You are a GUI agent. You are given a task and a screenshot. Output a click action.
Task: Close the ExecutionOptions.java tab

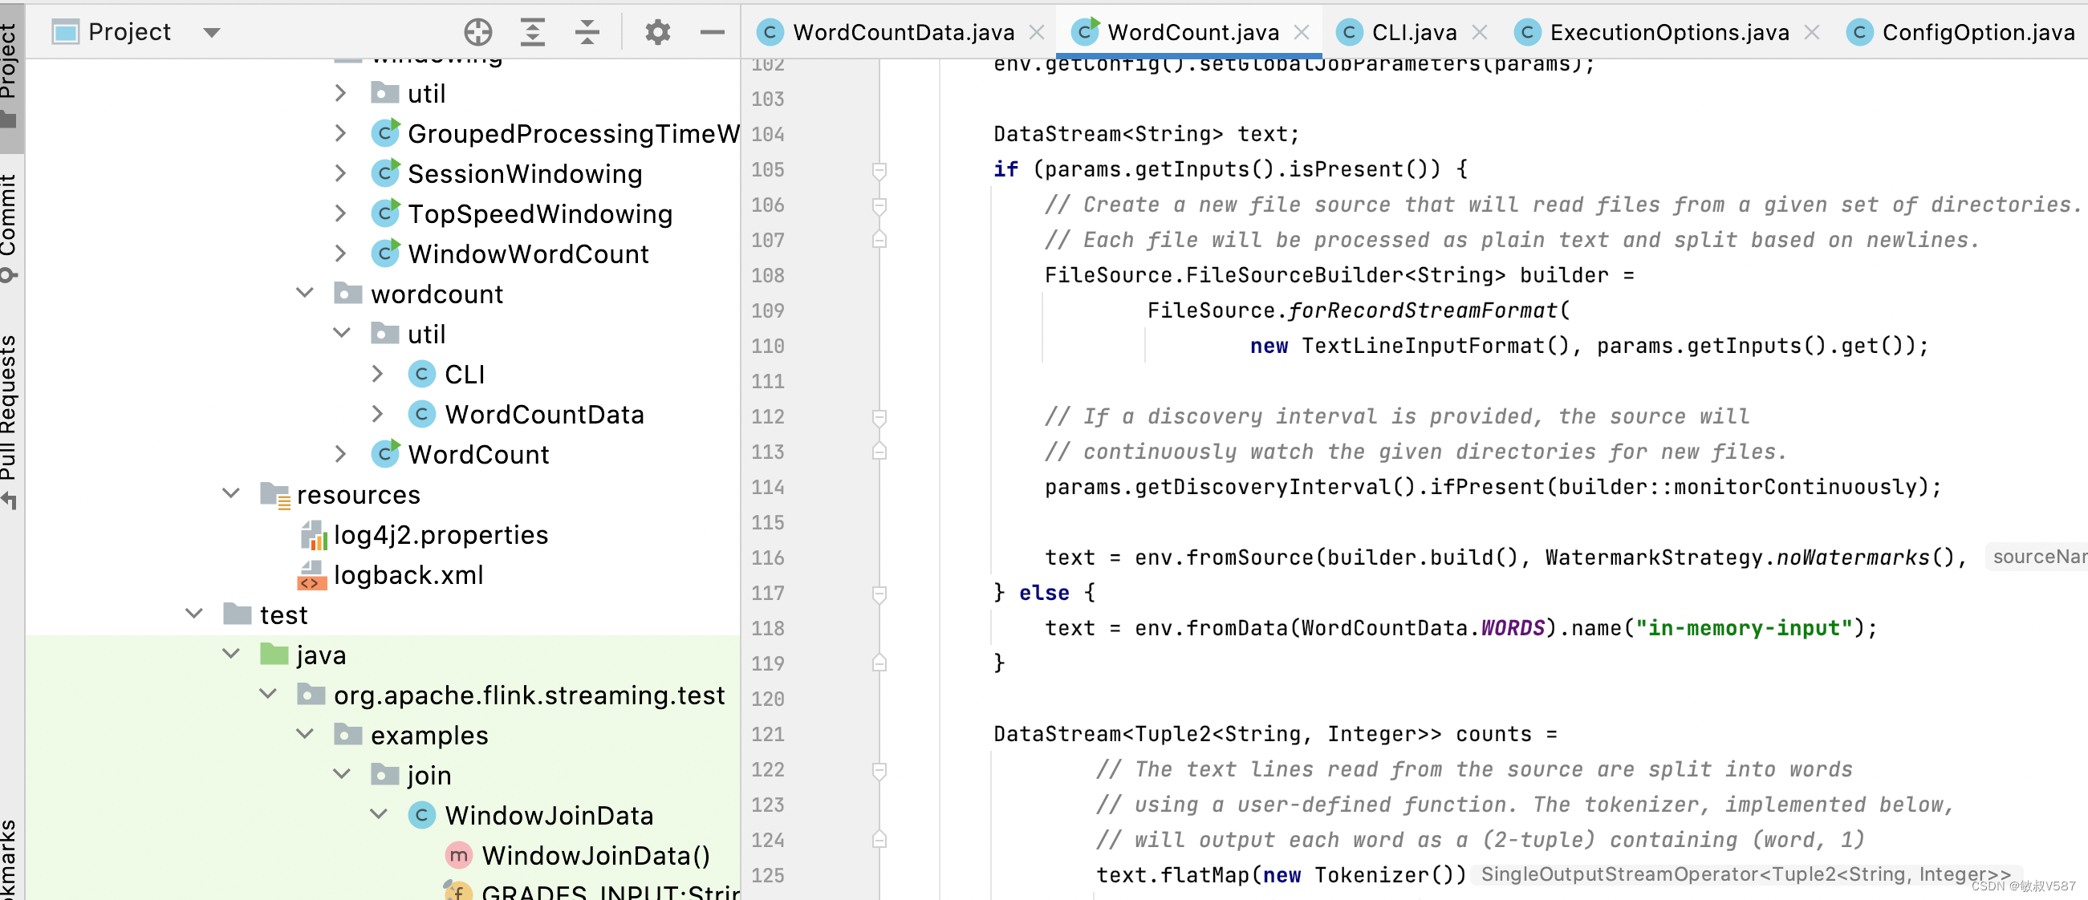1813,32
